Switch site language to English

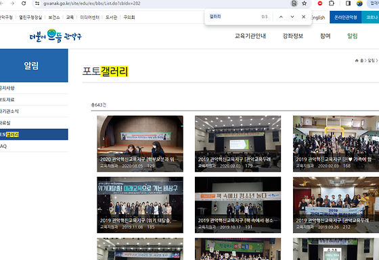[318, 18]
